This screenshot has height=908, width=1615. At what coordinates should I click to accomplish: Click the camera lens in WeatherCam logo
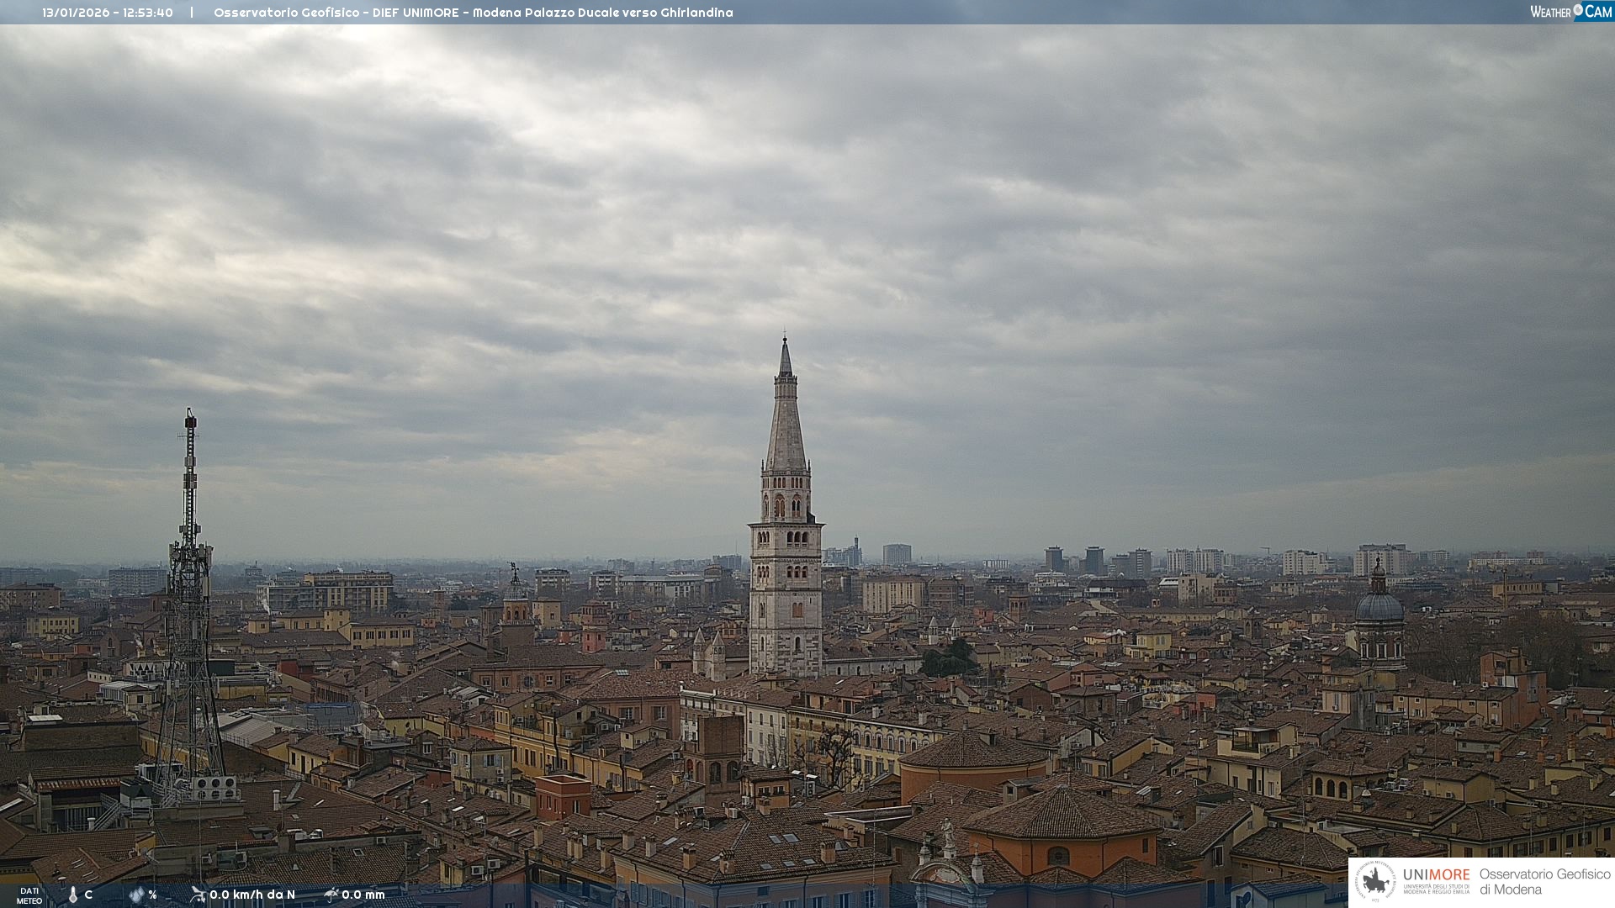pos(1578,10)
